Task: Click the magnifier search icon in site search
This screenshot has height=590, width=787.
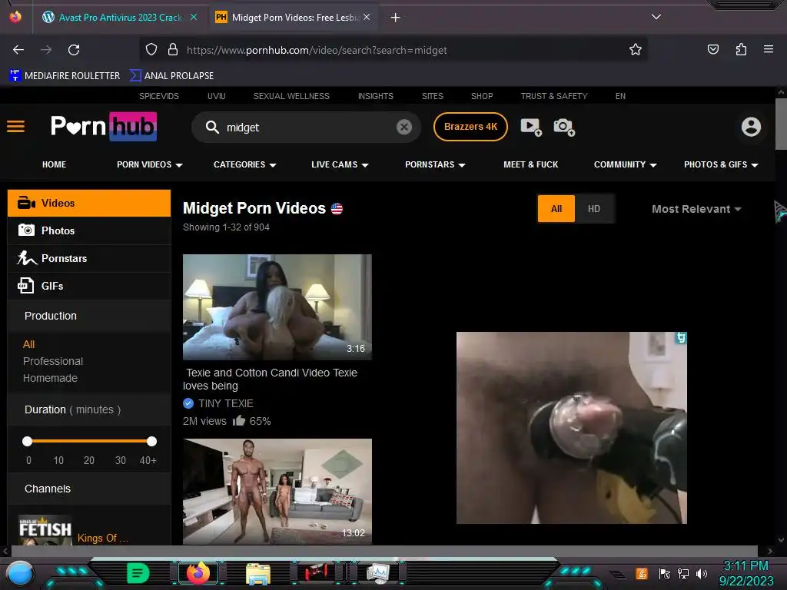Action: point(212,127)
